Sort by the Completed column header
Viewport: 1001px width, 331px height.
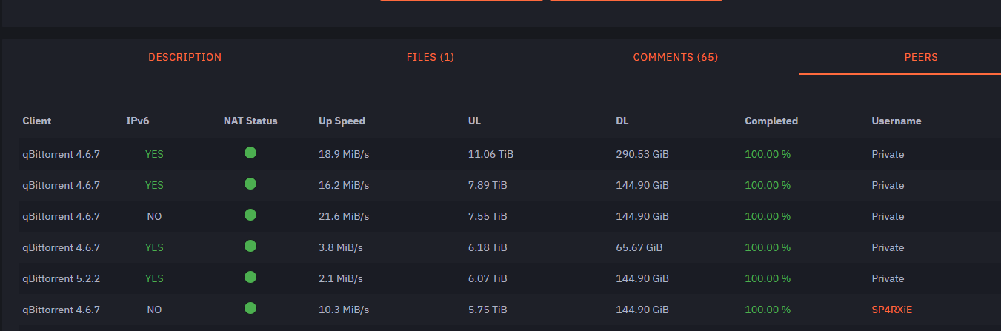[x=771, y=121]
